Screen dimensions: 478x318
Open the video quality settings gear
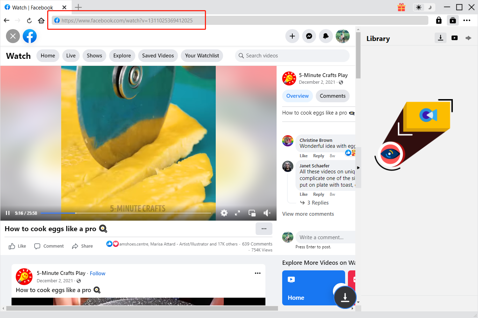tap(224, 213)
